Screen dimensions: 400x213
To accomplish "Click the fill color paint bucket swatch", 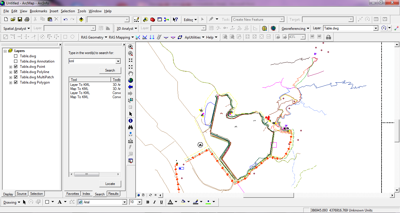I will pyautogui.click(x=183, y=202).
